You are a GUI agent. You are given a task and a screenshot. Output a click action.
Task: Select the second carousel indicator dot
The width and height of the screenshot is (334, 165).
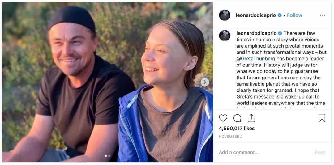109,156
